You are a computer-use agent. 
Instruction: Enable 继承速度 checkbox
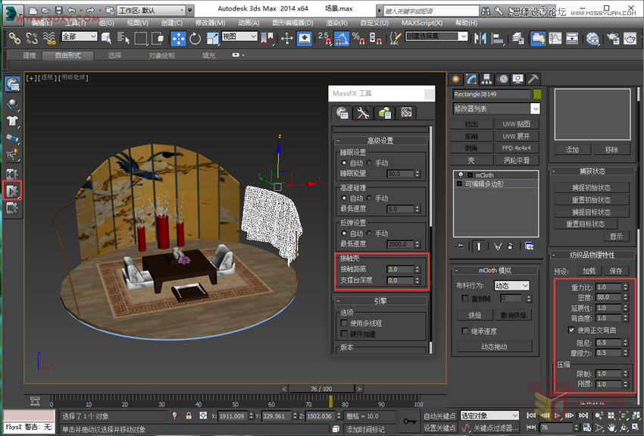465,331
